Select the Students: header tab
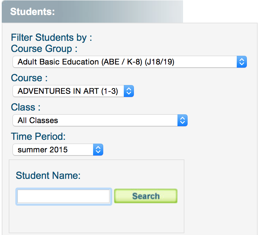Image resolution: width=258 pixels, height=235 pixels. 33,12
